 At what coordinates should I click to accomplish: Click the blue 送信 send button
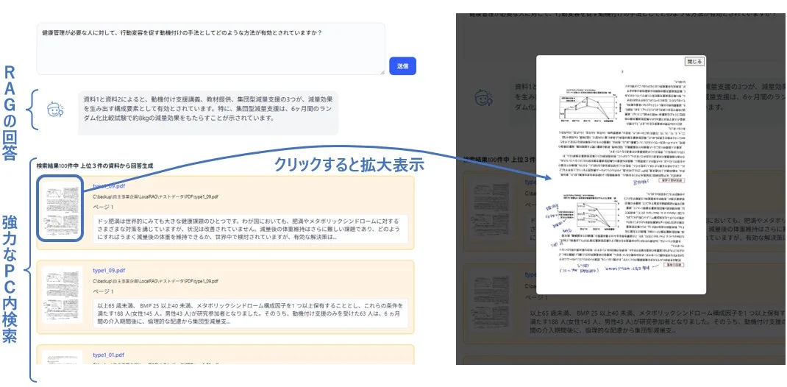[402, 65]
